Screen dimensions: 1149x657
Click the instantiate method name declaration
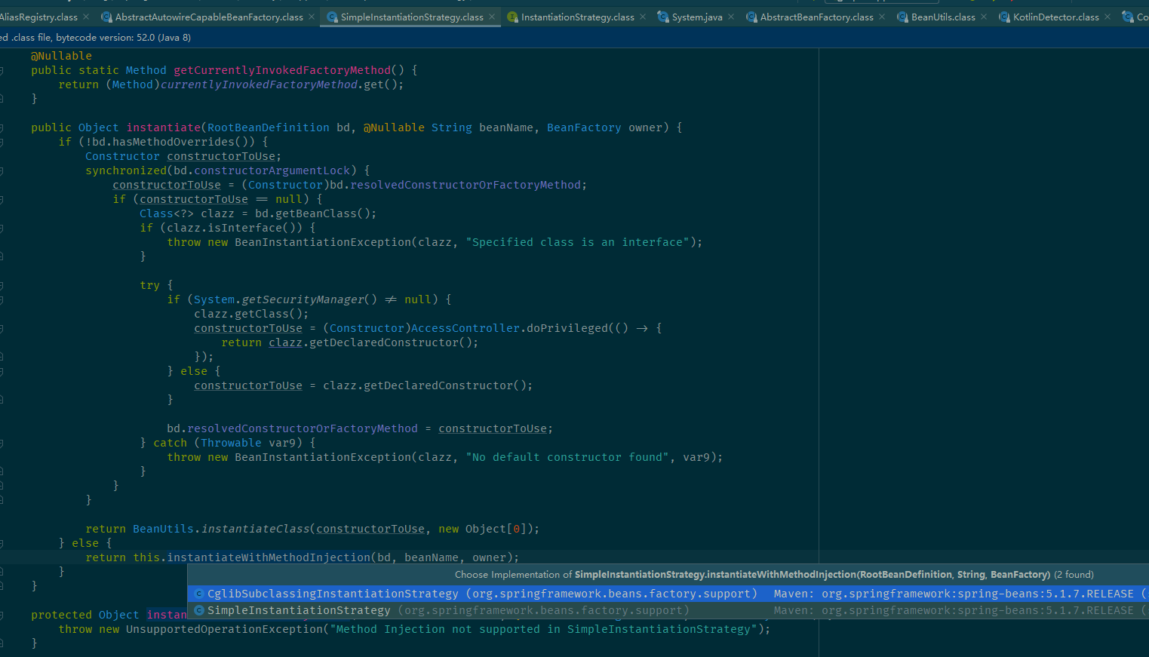coord(164,127)
